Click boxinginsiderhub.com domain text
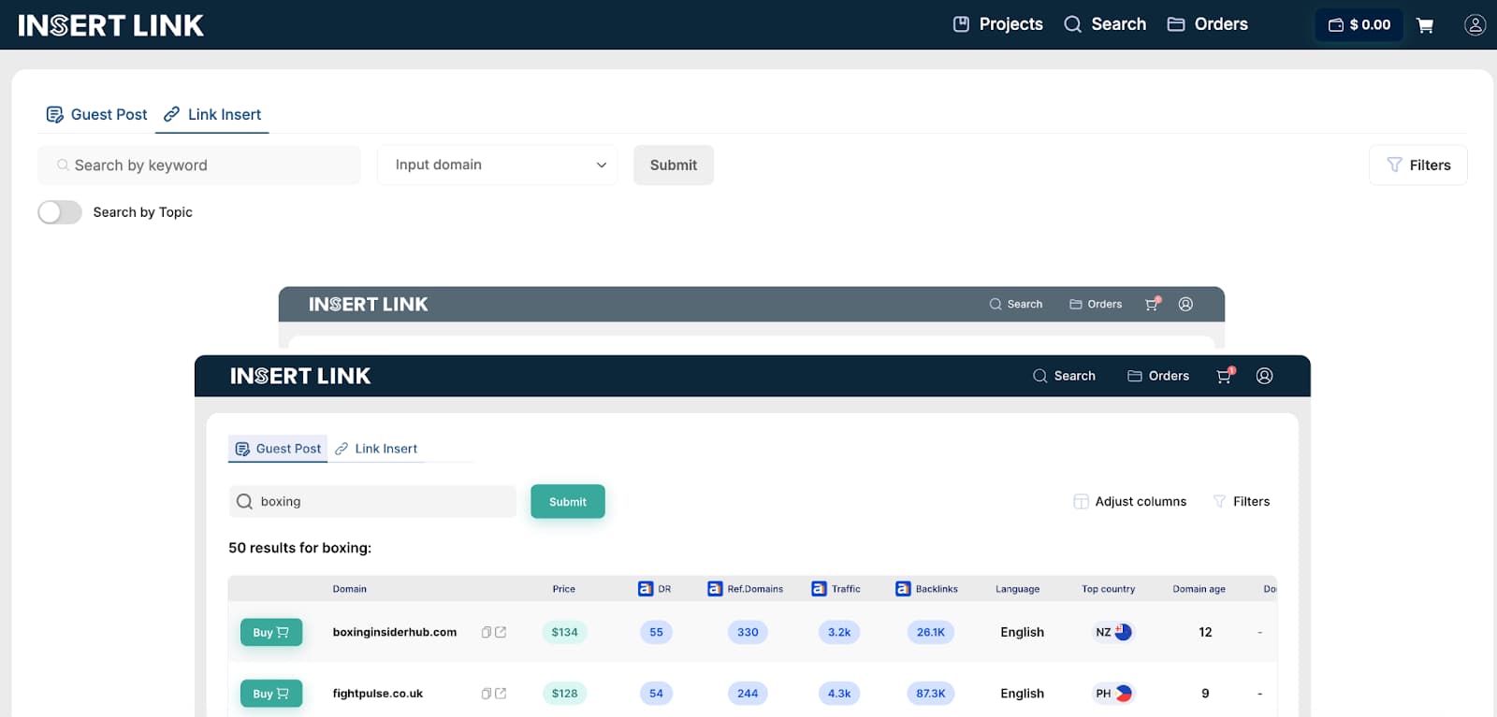The height and width of the screenshot is (717, 1497). [x=395, y=633]
